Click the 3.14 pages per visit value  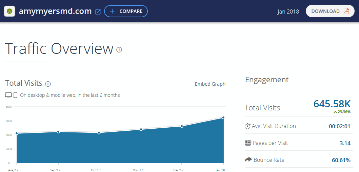(345, 144)
